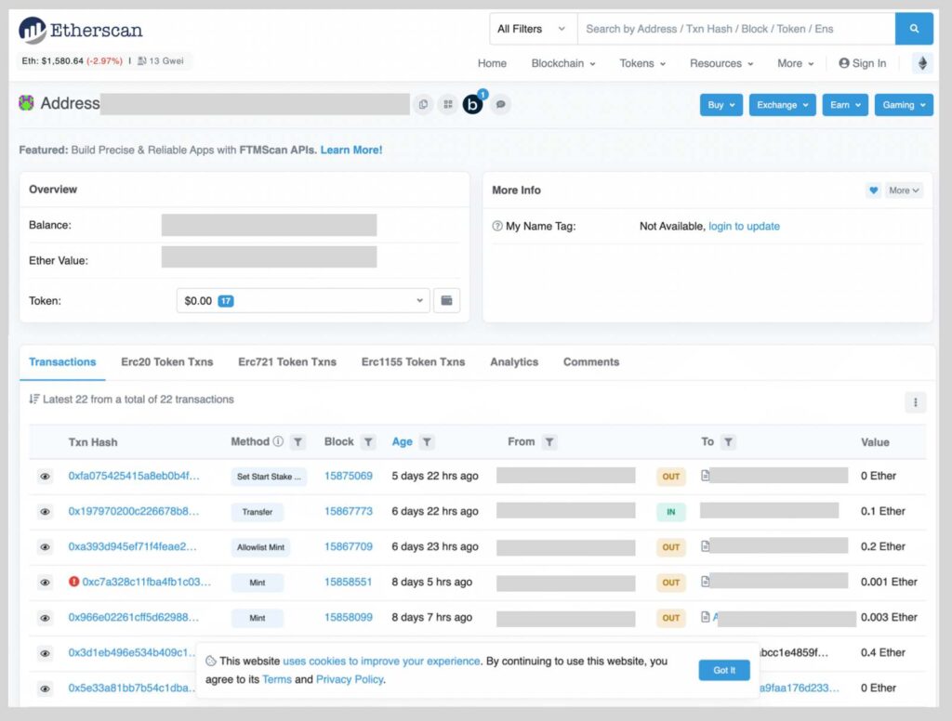The height and width of the screenshot is (721, 952).
Task: Switch to the Erc20 Token Txns tab
Action: coord(167,361)
